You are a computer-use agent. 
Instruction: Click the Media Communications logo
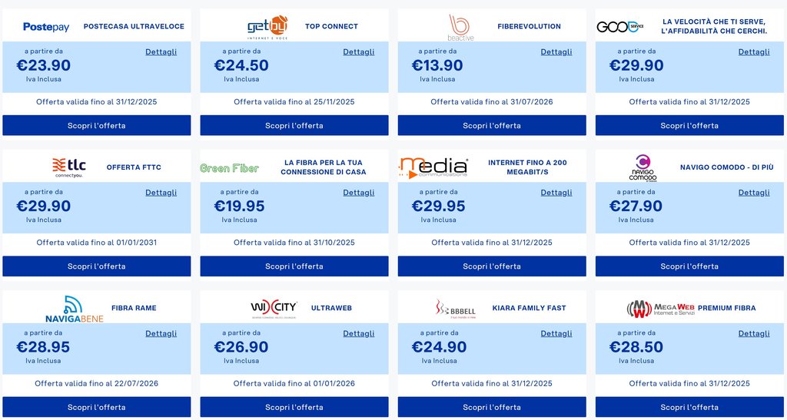[x=433, y=167]
